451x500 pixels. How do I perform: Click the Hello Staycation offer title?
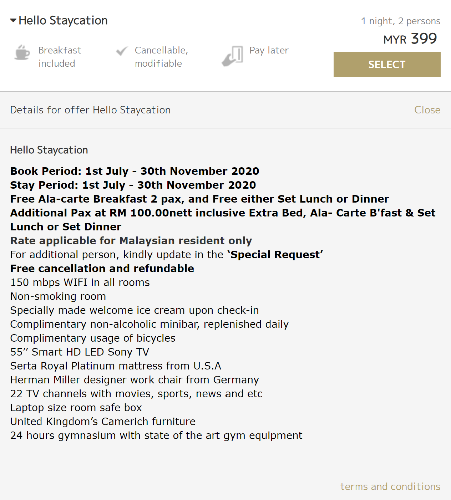tap(63, 21)
